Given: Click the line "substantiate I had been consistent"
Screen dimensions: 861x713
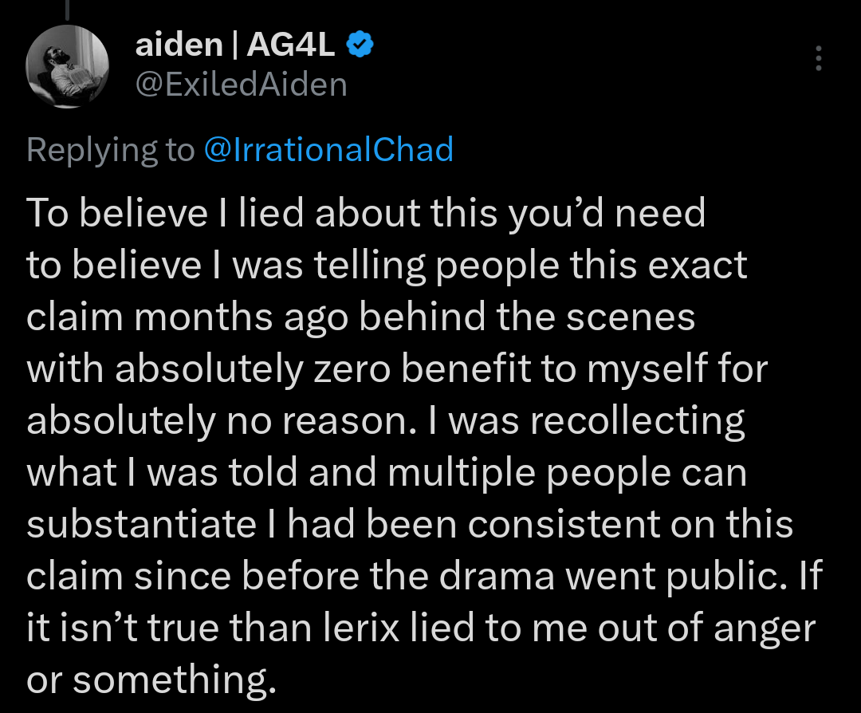Looking at the screenshot, I should pos(410,525).
